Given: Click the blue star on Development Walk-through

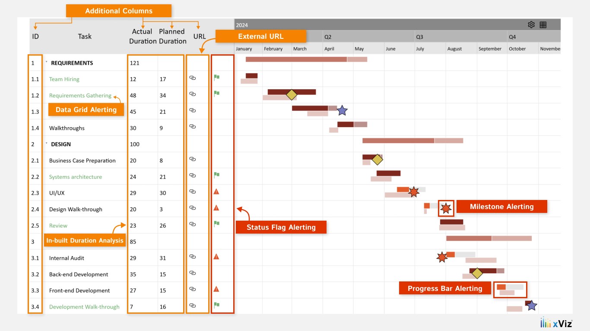Looking at the screenshot, I should tap(532, 305).
